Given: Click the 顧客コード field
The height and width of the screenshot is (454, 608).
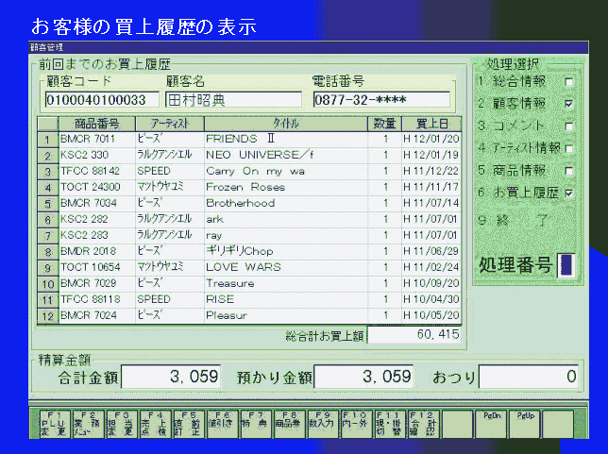Looking at the screenshot, I should [101, 99].
